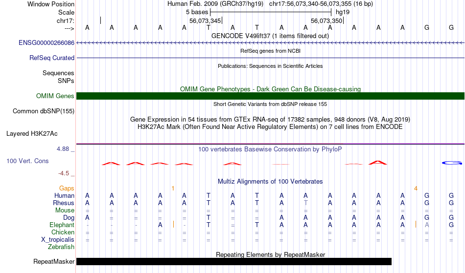Click the faded T in Rhesus row
Viewport: 465px width, 273px height.
306,203
